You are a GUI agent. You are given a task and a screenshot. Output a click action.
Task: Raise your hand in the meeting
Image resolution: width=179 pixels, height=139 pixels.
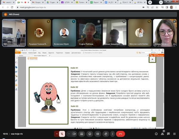pyautogui.click(x=106, y=134)
